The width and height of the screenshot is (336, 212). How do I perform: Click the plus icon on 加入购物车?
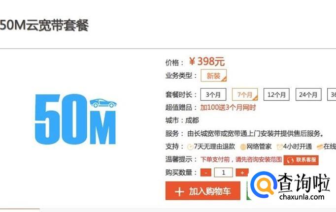(179, 191)
